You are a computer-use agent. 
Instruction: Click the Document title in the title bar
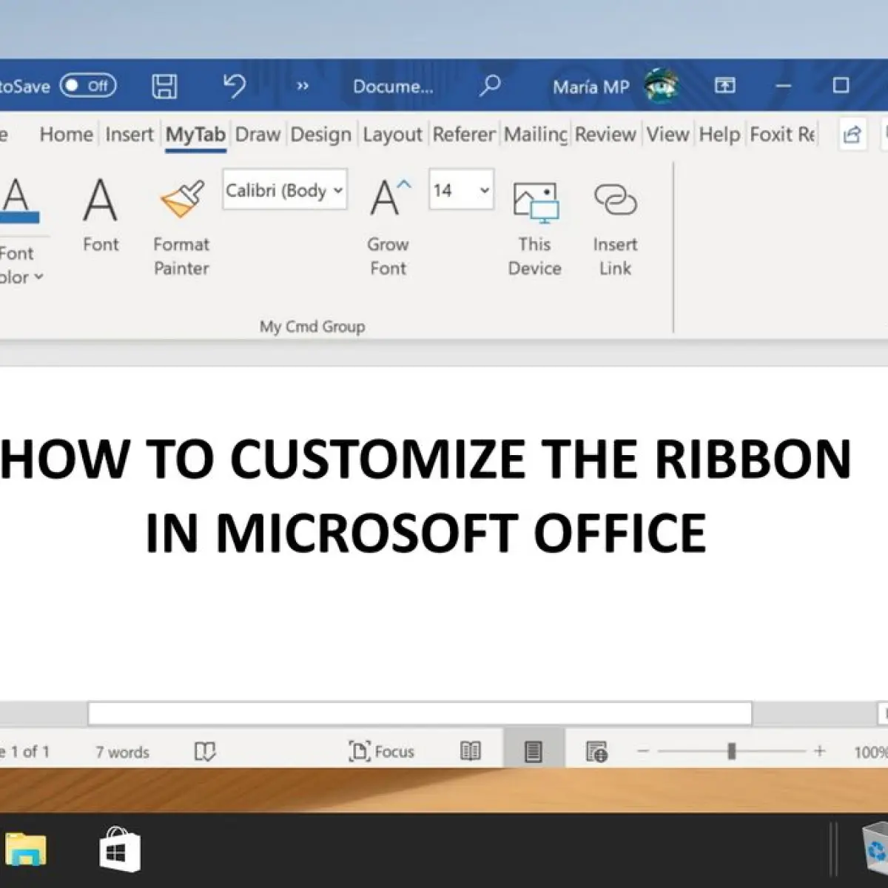(393, 87)
